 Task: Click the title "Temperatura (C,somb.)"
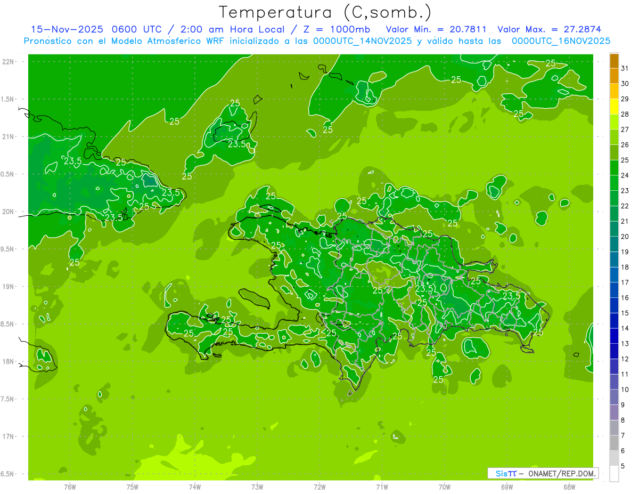(x=325, y=13)
